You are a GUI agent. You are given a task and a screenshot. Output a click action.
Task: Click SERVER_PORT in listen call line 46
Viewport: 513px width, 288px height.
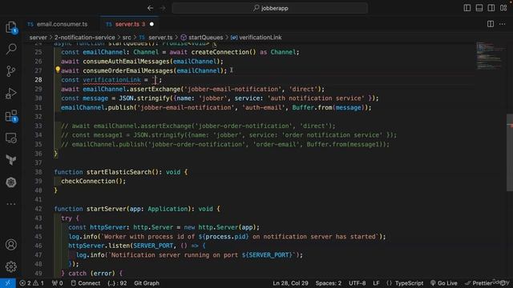tap(153, 246)
